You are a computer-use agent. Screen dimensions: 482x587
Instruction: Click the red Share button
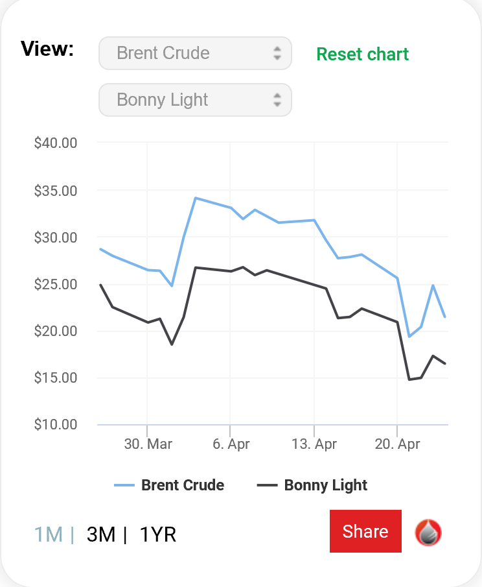point(365,531)
